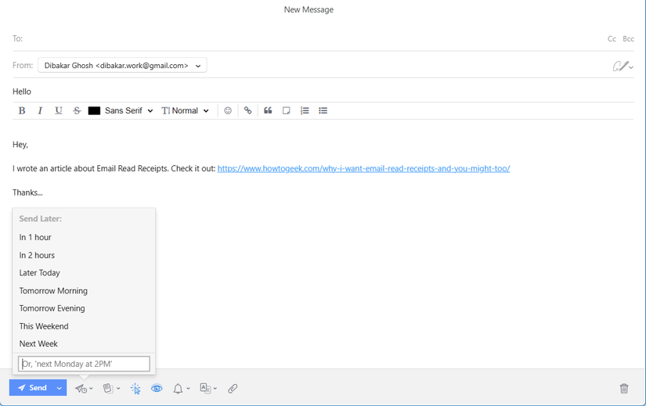Apply blockquote formatting
The width and height of the screenshot is (646, 406).
coord(268,110)
